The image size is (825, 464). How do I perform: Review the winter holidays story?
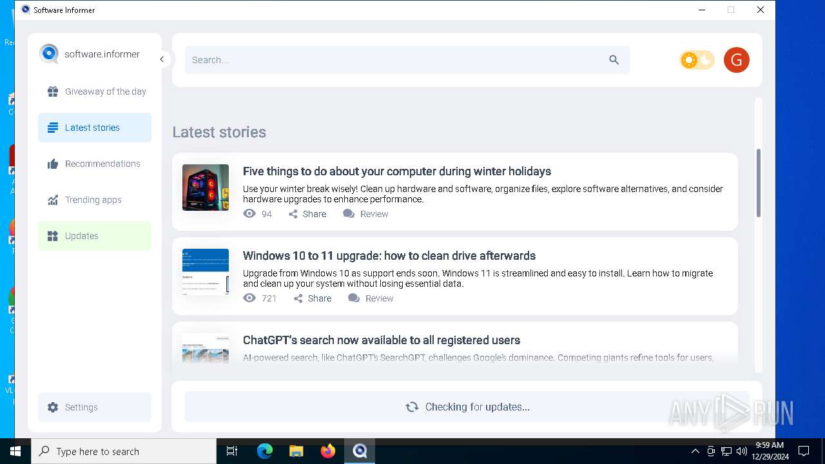point(366,214)
